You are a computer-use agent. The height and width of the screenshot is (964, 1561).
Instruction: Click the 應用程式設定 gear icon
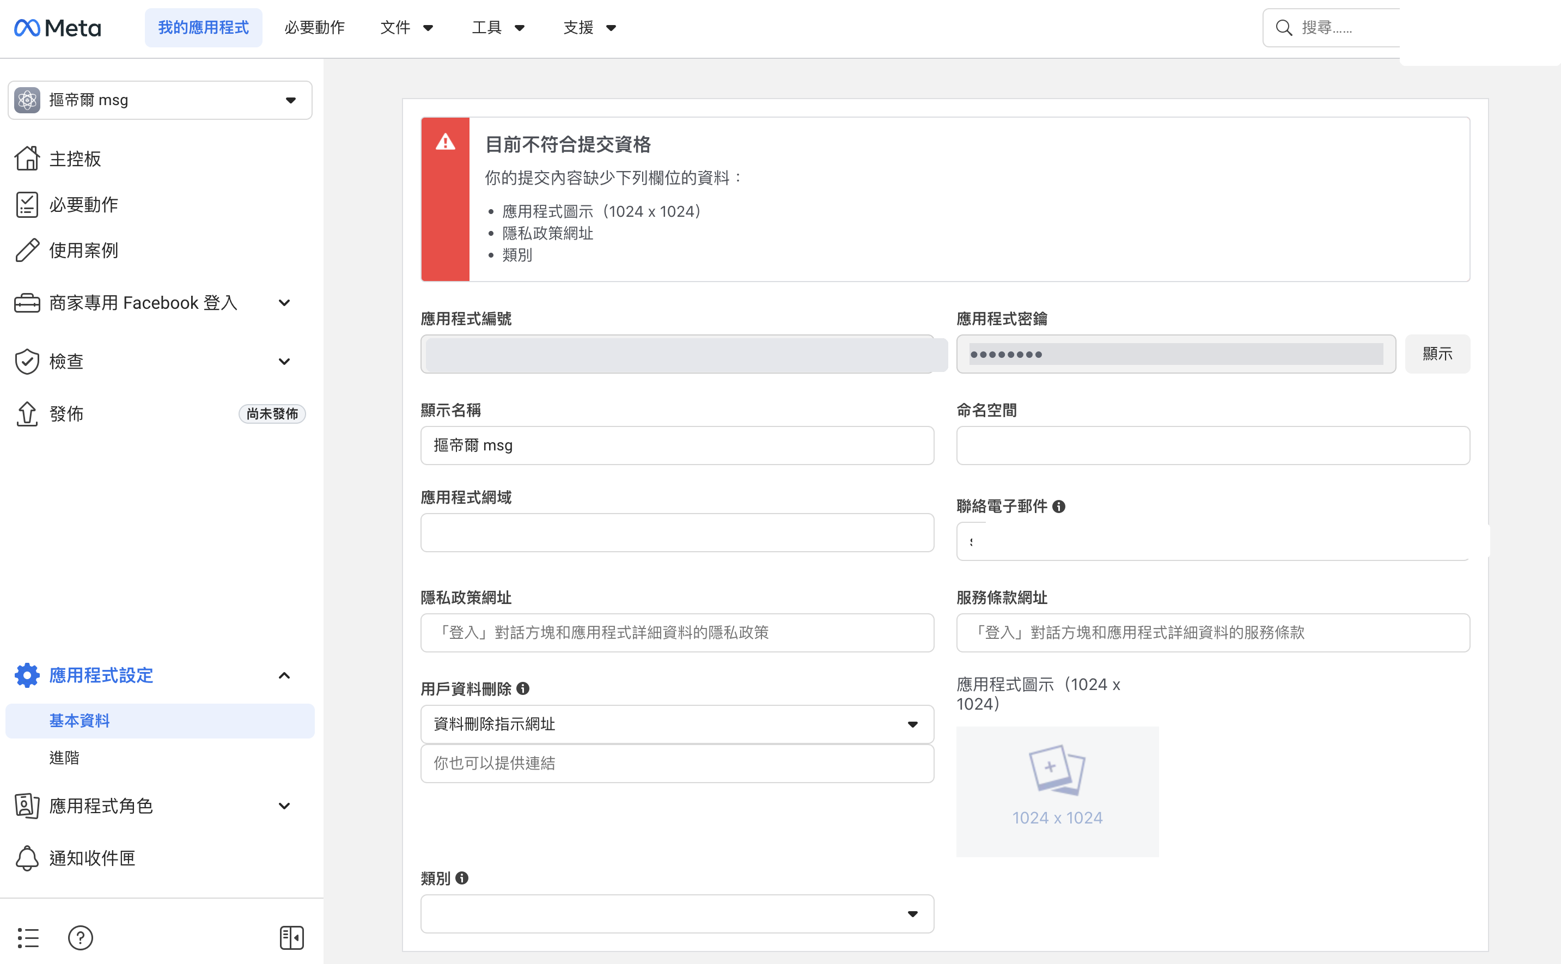coord(27,675)
